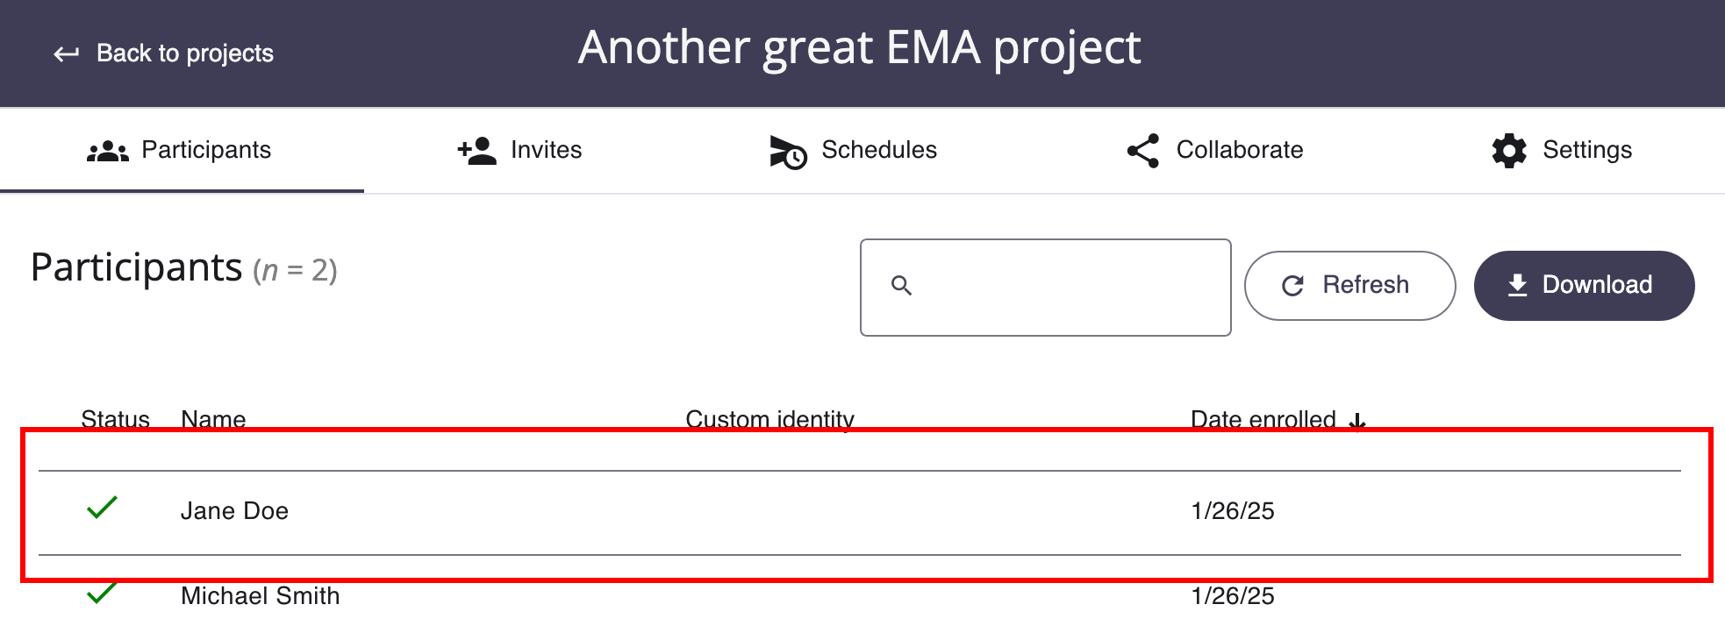The width and height of the screenshot is (1725, 640).
Task: Focus the participant search field
Action: [x=1045, y=288]
